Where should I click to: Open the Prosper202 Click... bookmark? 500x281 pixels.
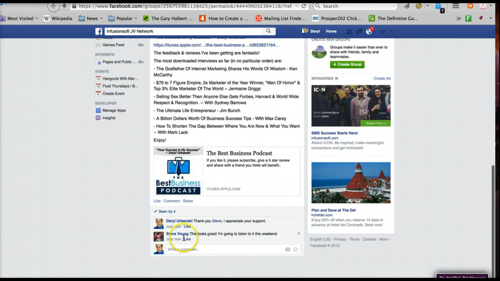[x=337, y=18]
